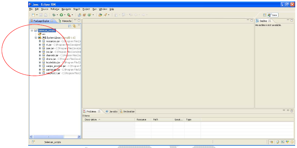
Task: Open the Source menu
Action: tap(45, 9)
